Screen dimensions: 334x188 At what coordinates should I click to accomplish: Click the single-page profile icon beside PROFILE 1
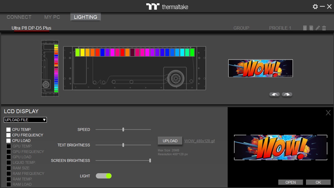point(305,28)
